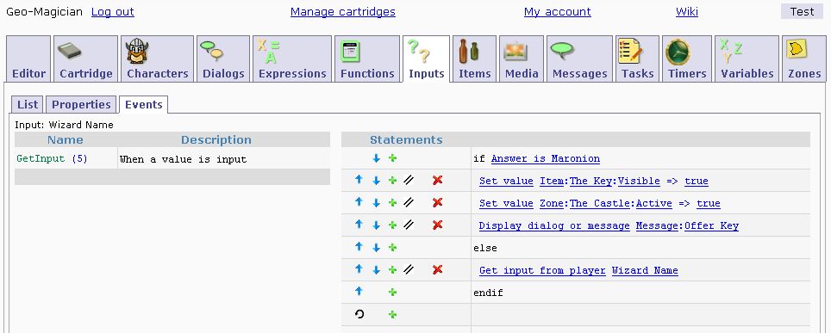Open the Answer is Maronion condition
The image size is (831, 333).
546,158
